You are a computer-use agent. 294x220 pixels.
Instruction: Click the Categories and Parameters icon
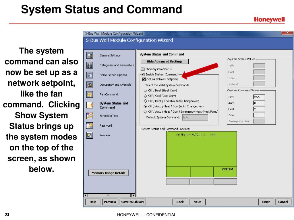[x=90, y=65]
